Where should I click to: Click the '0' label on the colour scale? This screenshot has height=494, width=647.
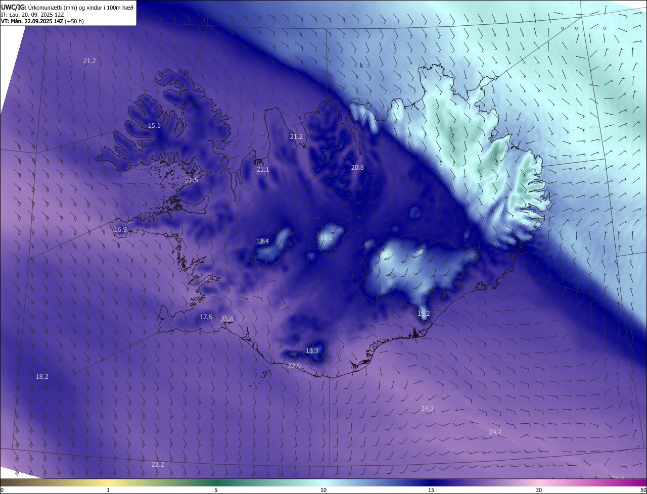pyautogui.click(x=2, y=490)
